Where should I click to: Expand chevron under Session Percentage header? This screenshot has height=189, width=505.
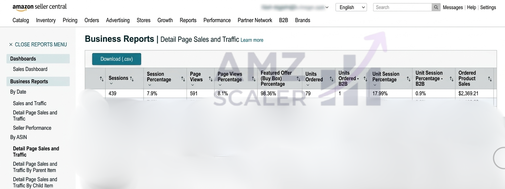tap(149, 85)
